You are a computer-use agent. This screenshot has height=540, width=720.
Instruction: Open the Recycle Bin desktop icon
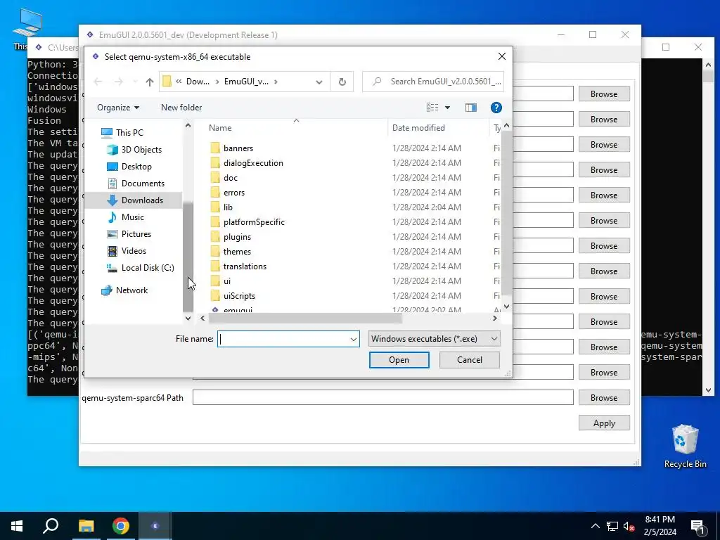pos(685,446)
